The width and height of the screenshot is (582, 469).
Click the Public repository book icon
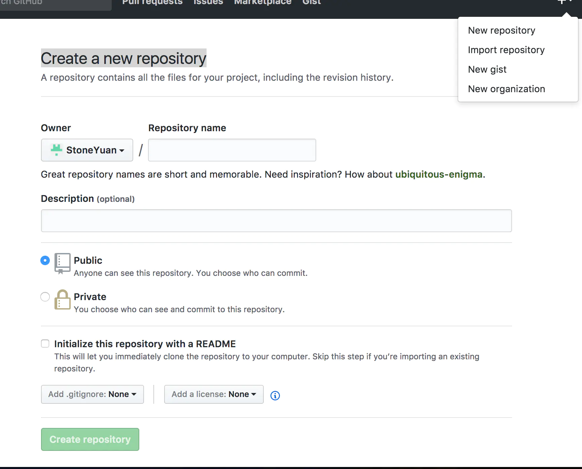63,264
